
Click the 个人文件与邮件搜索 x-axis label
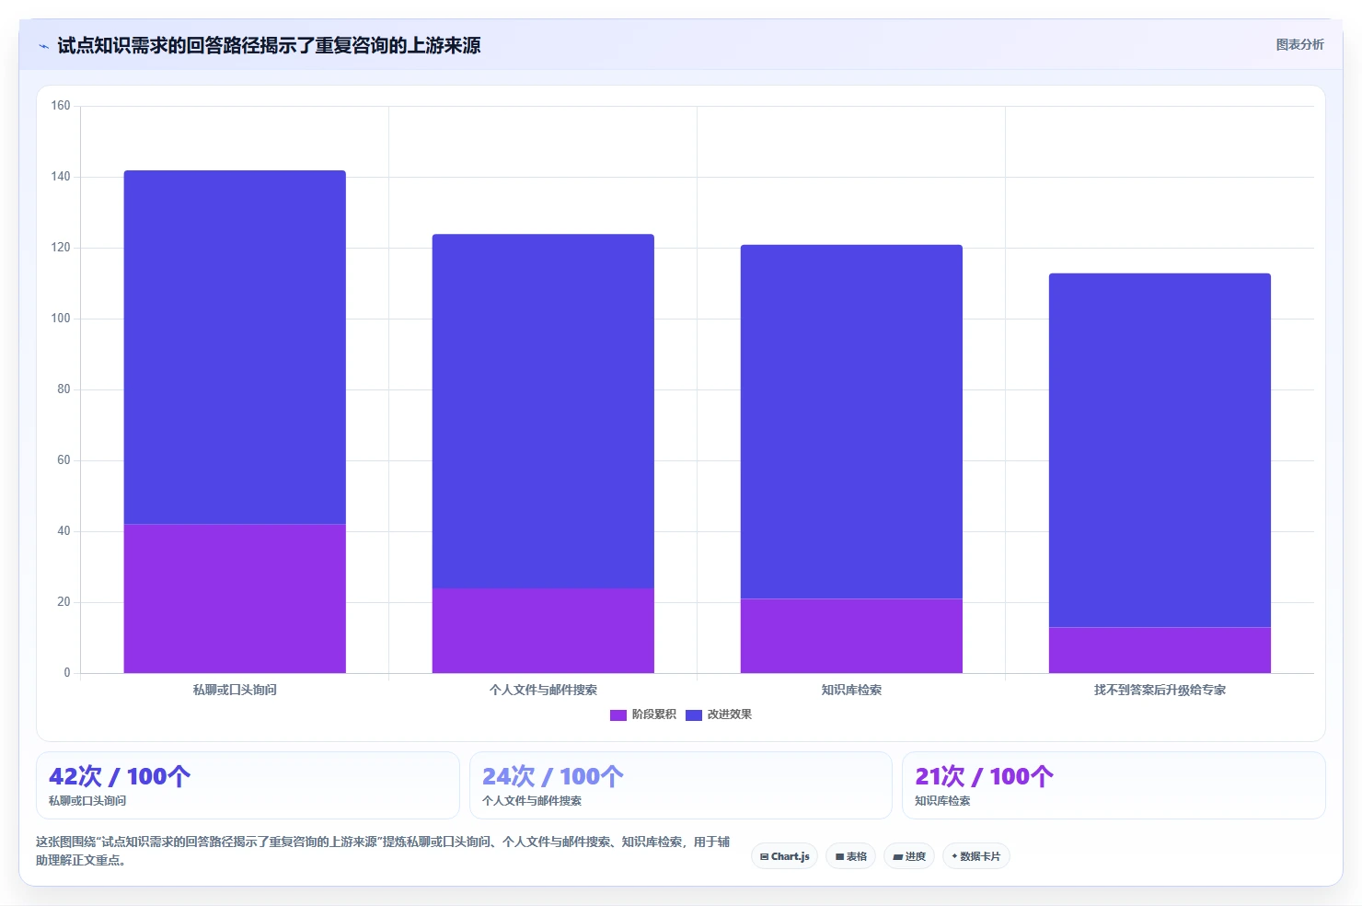tap(543, 690)
